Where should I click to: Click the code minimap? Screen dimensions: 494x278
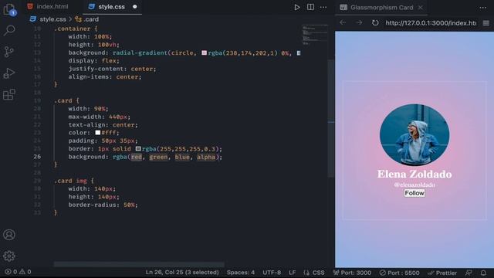[x=314, y=35]
